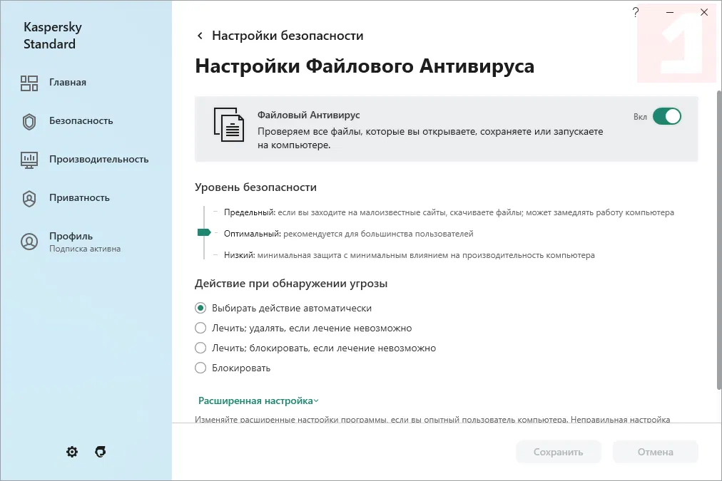Image resolution: width=722 pixels, height=481 pixels.
Task: Expand Расширенная настройка section
Action: [x=258, y=401]
